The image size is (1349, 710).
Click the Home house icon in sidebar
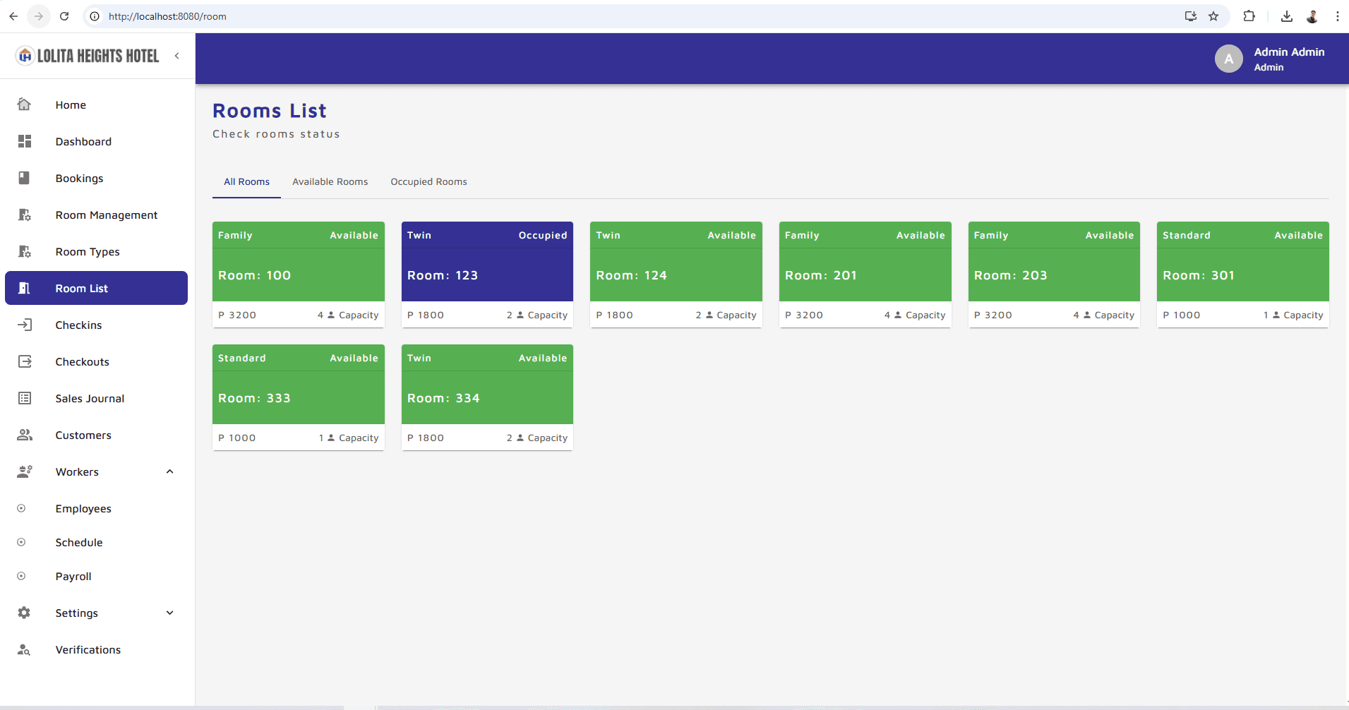click(24, 104)
